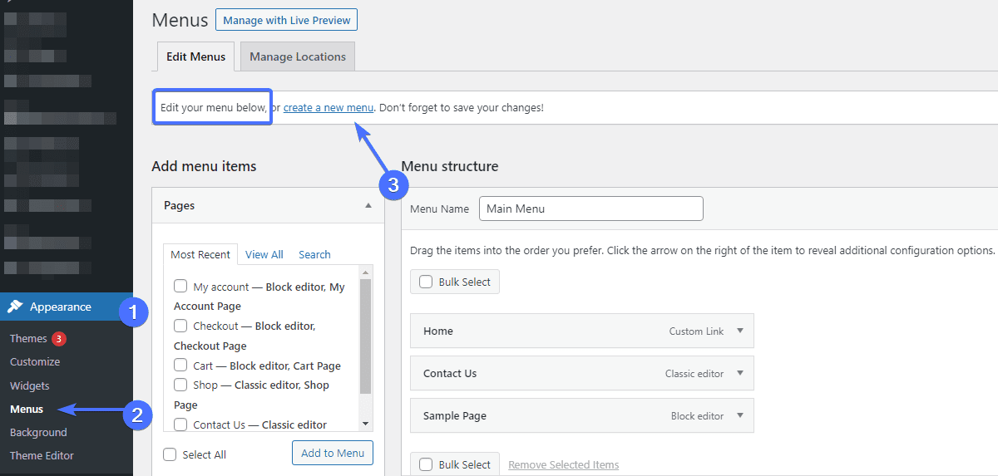Open the Search pages tab
This screenshot has width=998, height=476.
point(314,254)
